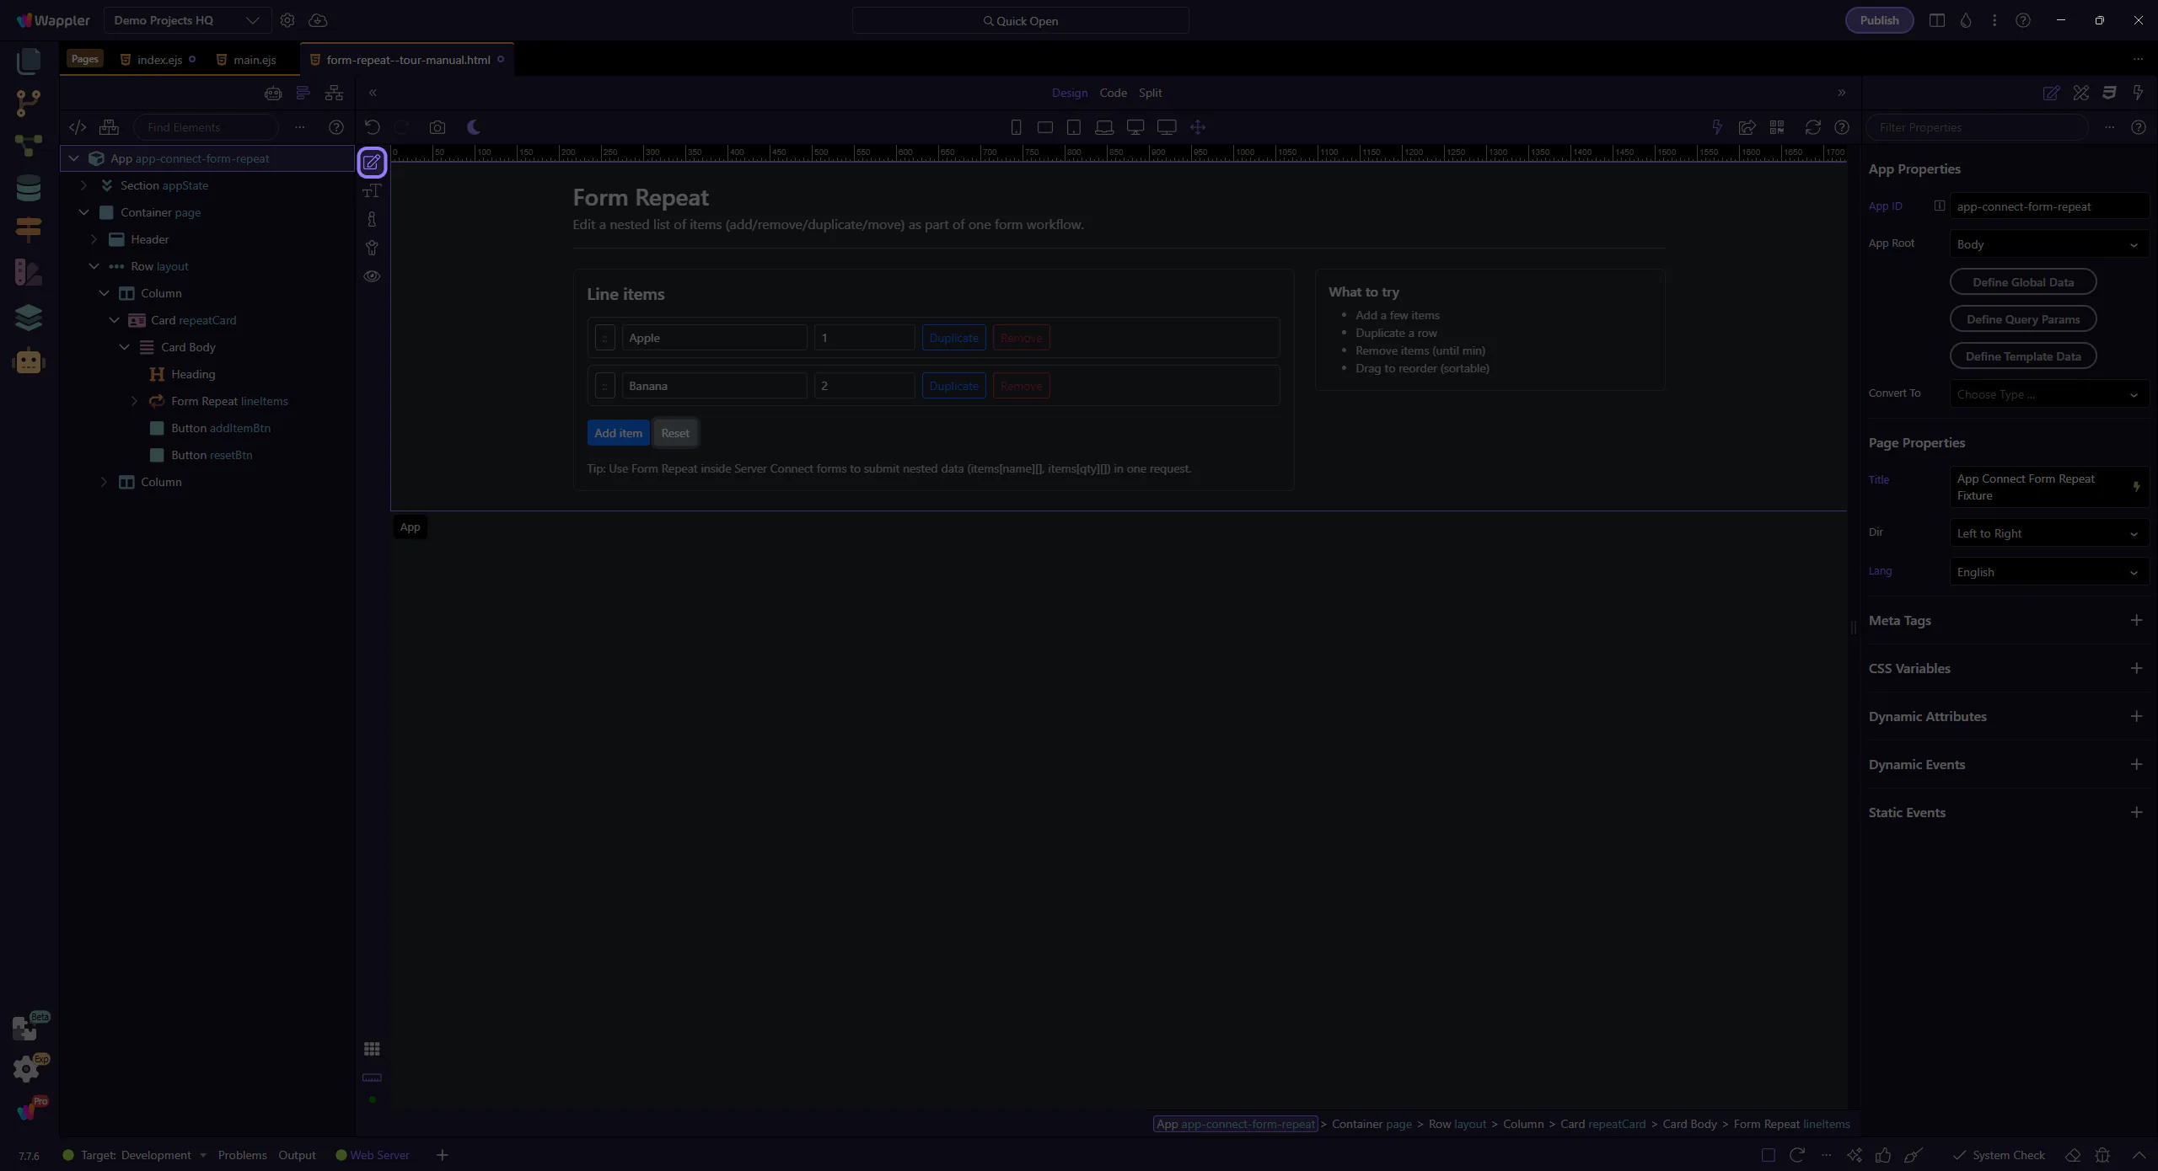Open the AI assistant robot sidebar icon

[x=28, y=361]
